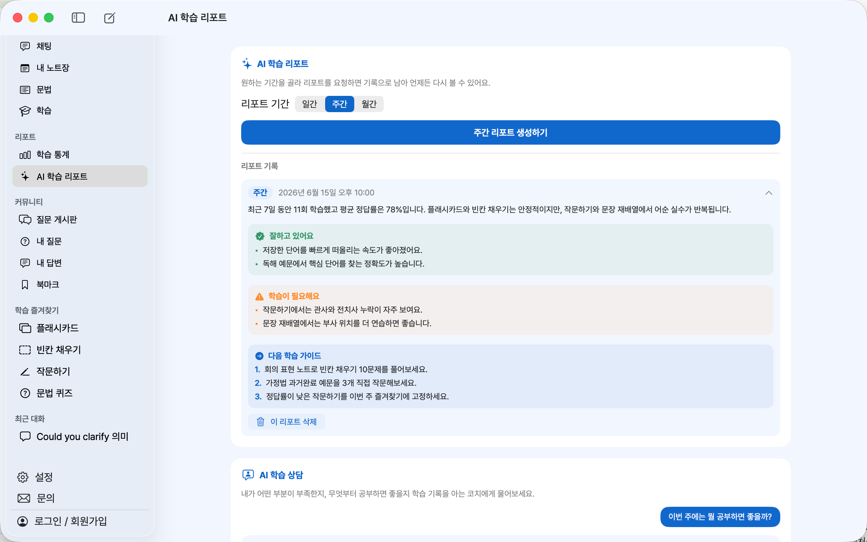Open 채팅 chat icon in sidebar
Image resolution: width=867 pixels, height=542 pixels.
pos(25,46)
